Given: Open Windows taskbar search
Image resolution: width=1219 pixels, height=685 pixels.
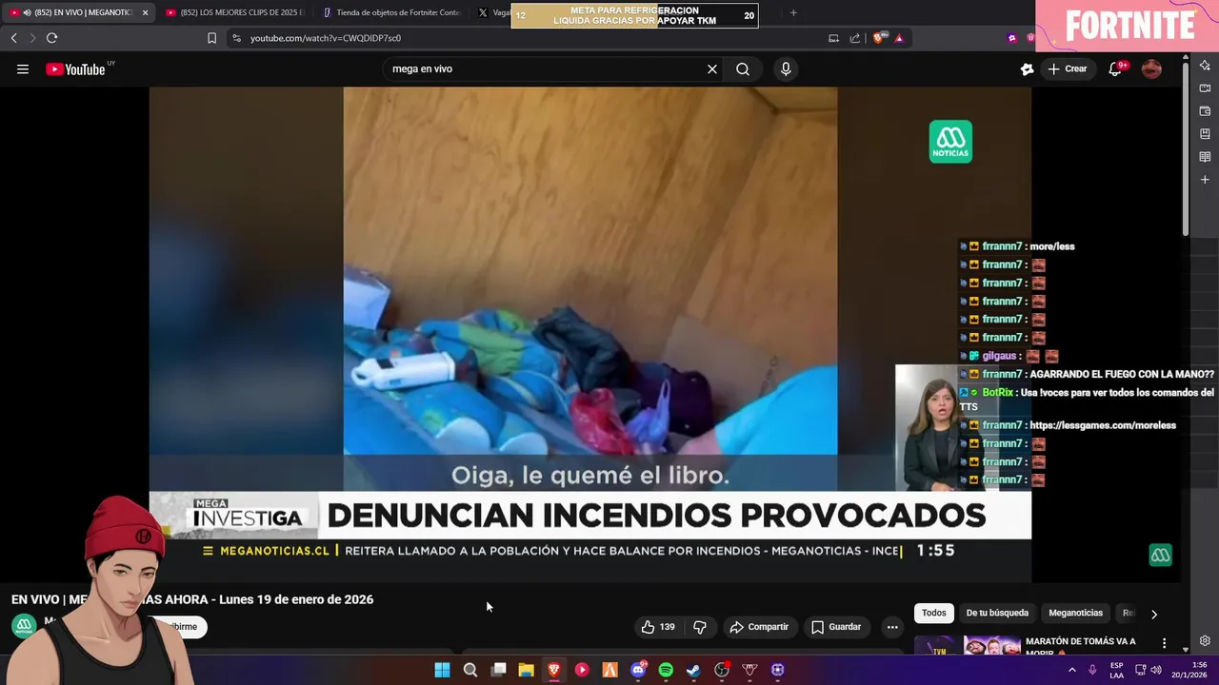Looking at the screenshot, I should click(x=470, y=670).
